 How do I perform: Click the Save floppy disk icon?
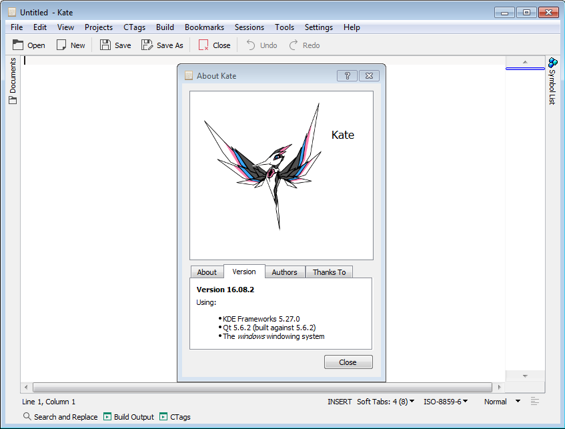[105, 45]
